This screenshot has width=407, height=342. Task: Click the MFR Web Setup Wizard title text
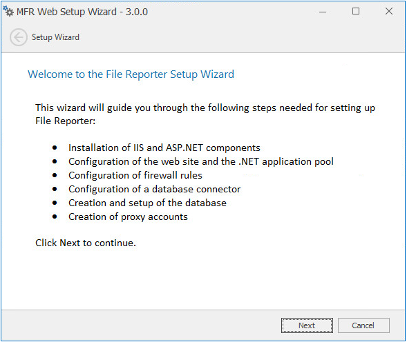(82, 12)
